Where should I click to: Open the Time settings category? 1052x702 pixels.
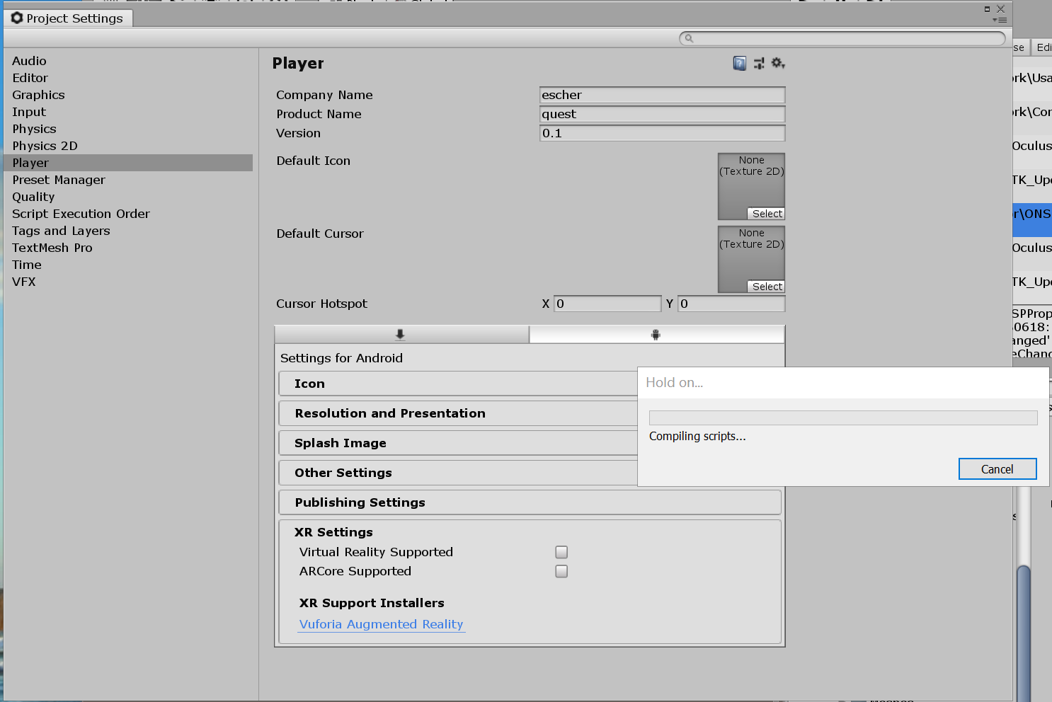pyautogui.click(x=128, y=265)
